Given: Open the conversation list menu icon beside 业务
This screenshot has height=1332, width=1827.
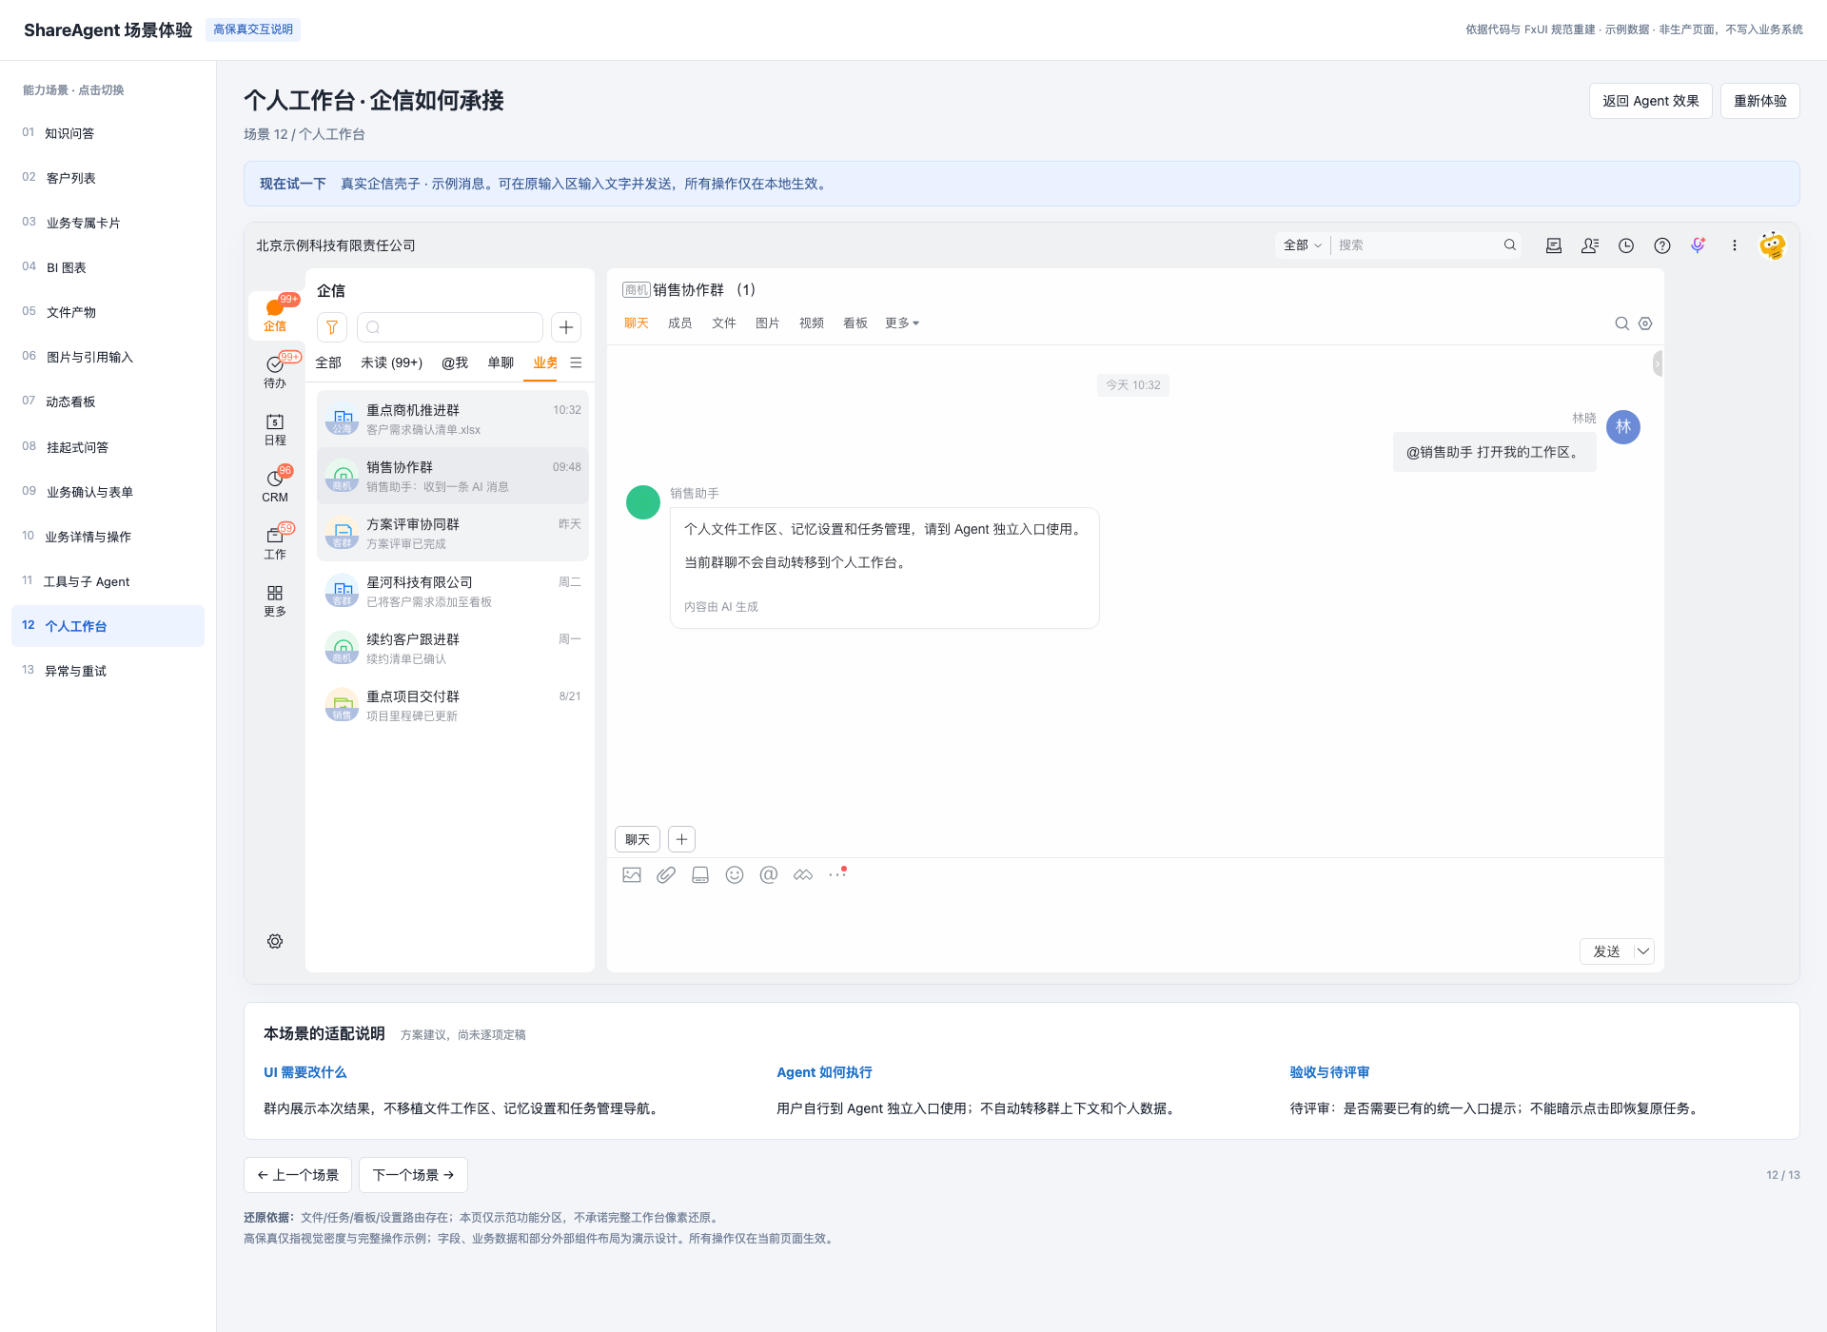Looking at the screenshot, I should [576, 362].
